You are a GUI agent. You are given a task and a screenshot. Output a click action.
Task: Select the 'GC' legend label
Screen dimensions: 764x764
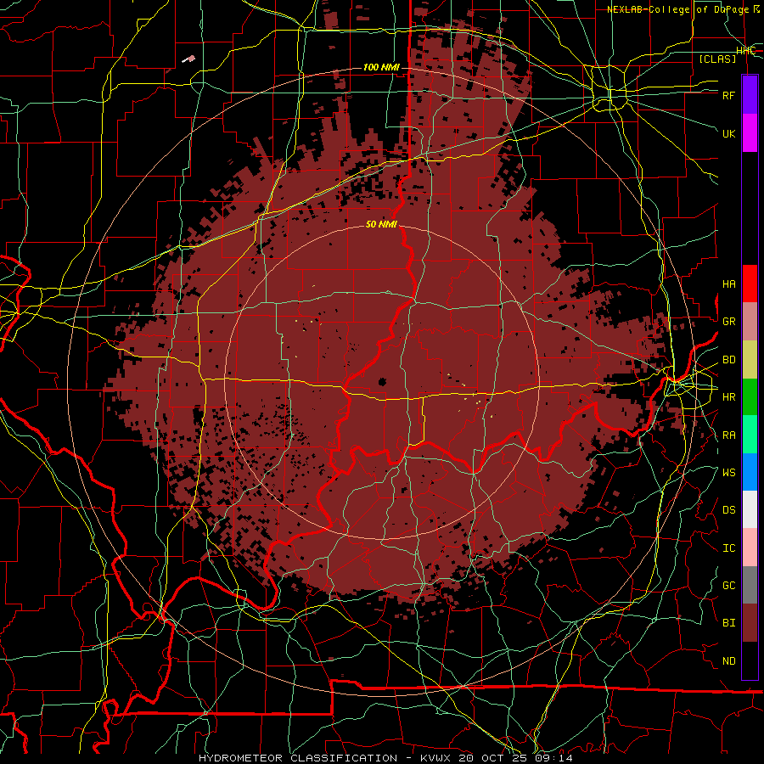coord(728,586)
